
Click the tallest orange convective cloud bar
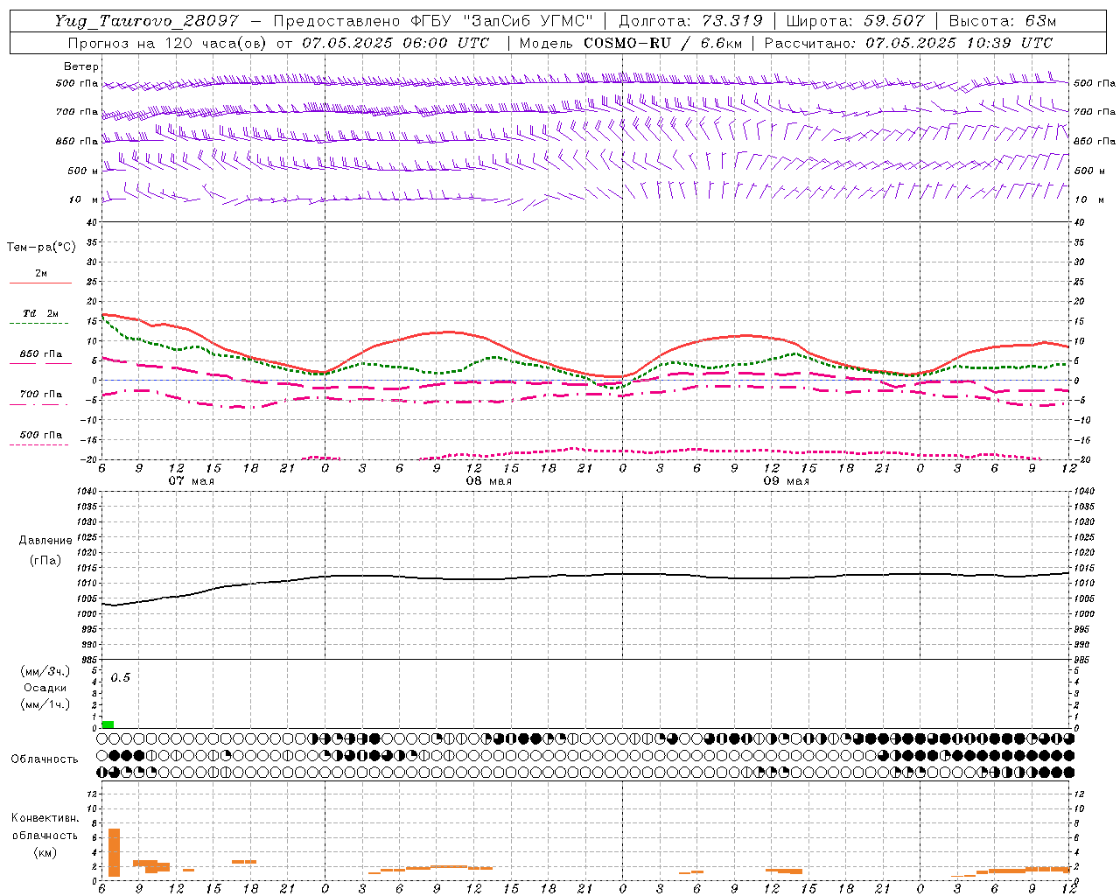tap(114, 852)
